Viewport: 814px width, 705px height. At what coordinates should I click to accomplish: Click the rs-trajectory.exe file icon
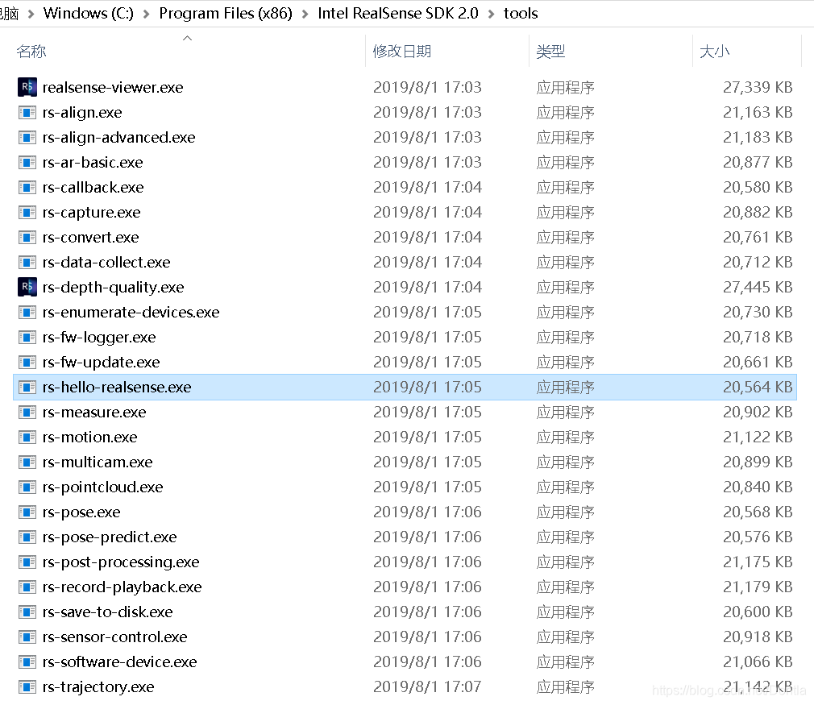coord(27,686)
